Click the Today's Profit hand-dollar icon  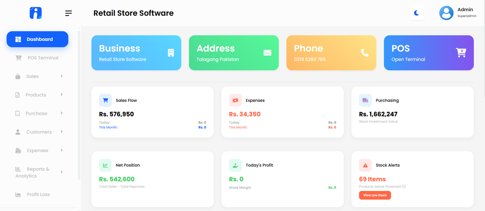coord(235,165)
